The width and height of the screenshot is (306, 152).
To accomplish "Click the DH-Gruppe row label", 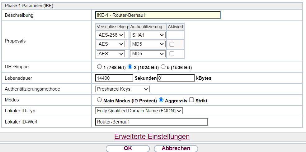I will [17, 67].
